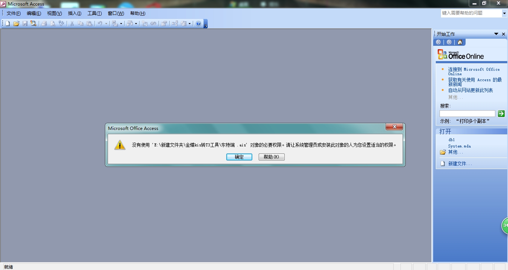Click the Cut scissors icon
508x270 pixels.
point(72,23)
